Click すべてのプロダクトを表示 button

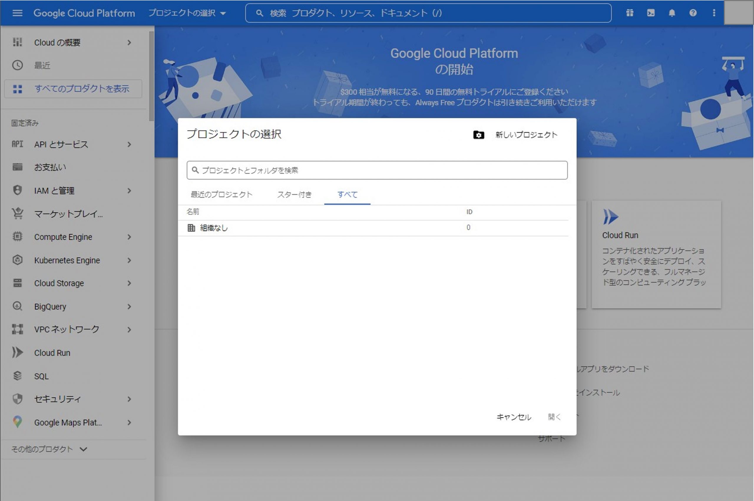(x=73, y=88)
